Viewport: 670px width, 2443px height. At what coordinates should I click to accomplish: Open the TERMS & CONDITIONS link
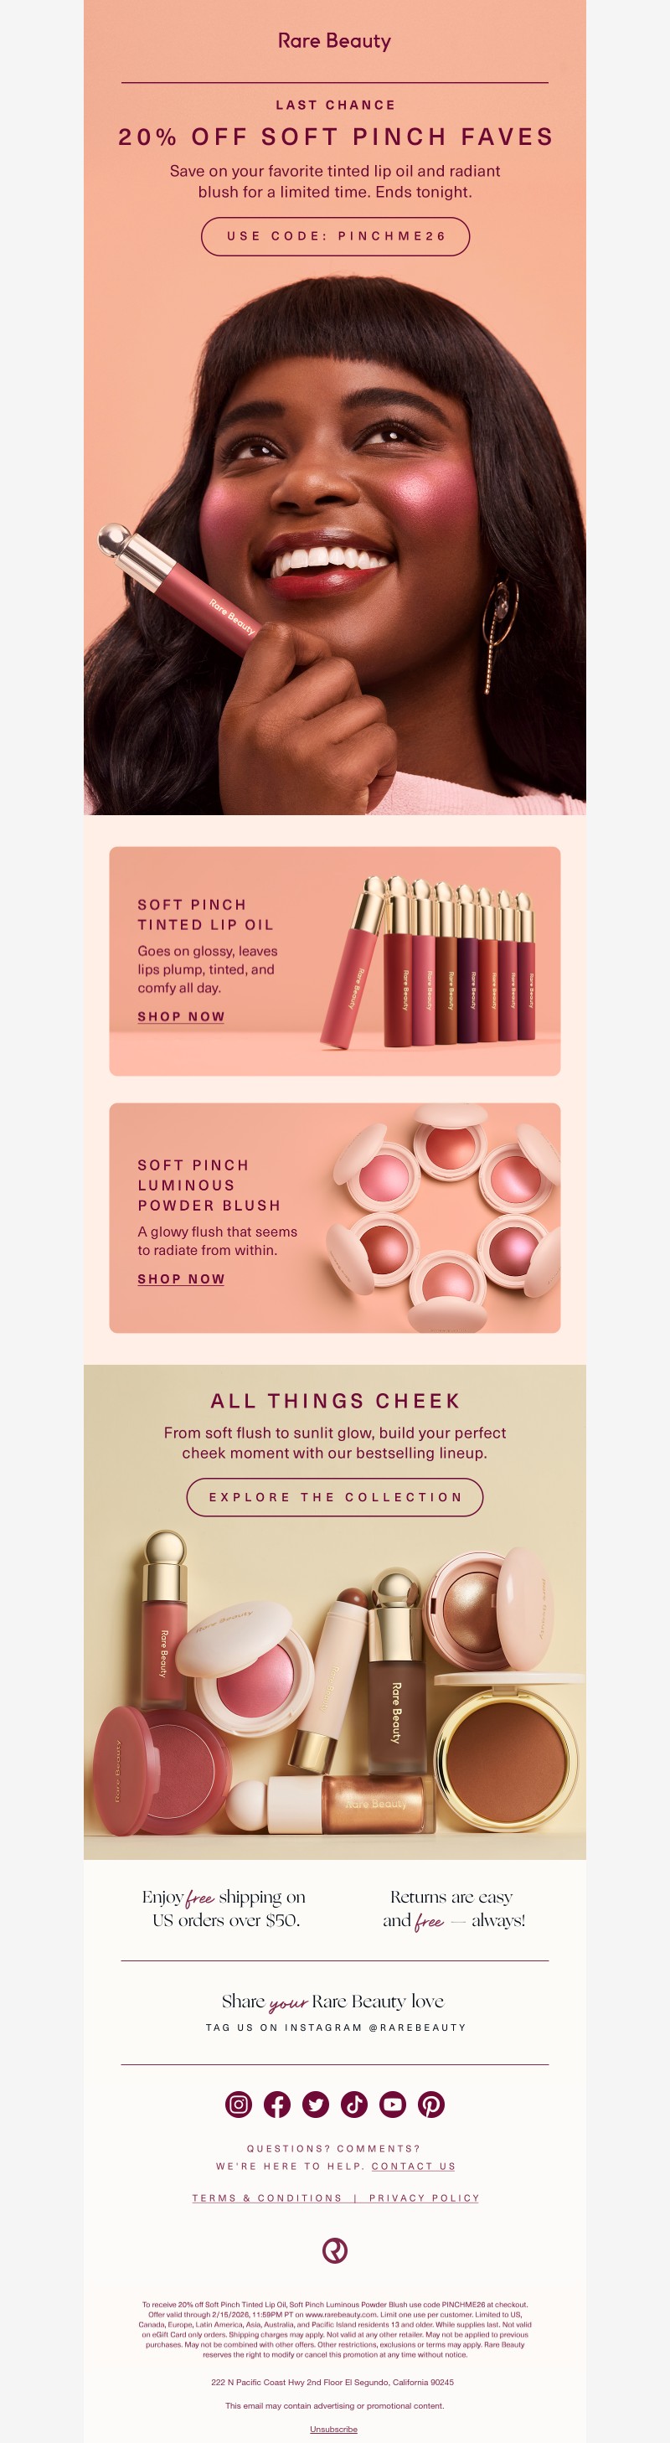click(267, 2198)
